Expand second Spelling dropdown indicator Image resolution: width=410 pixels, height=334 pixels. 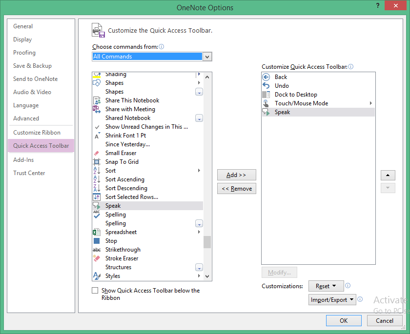[199, 223]
